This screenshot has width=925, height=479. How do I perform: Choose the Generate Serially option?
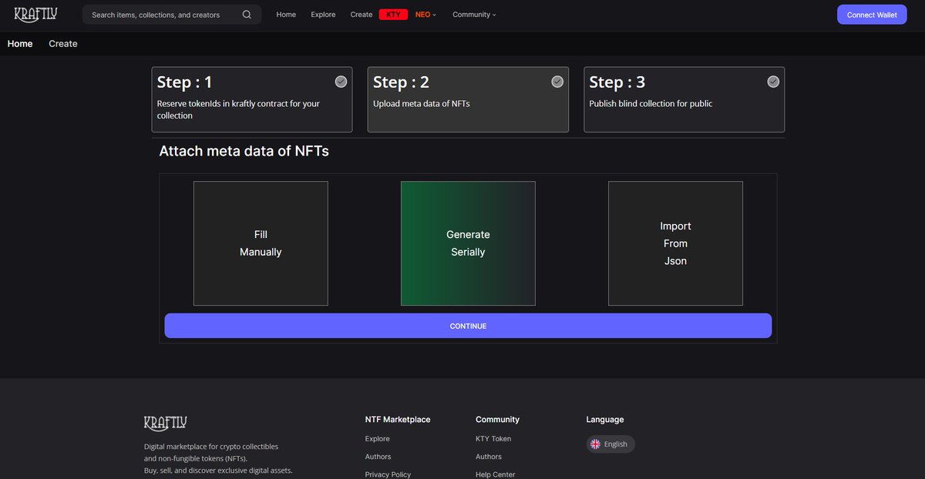pyautogui.click(x=468, y=243)
